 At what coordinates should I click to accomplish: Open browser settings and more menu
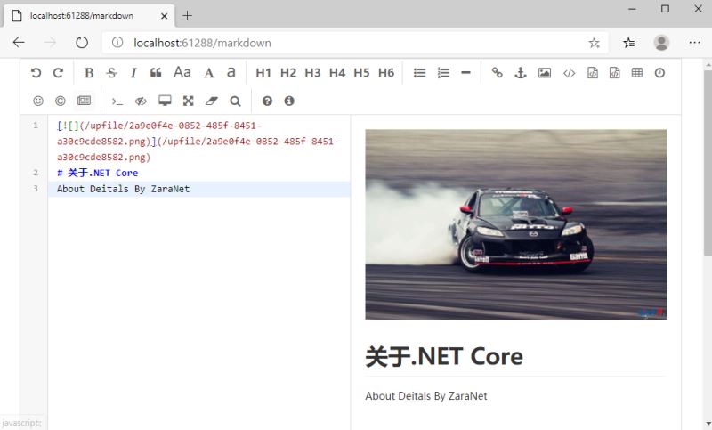pos(695,43)
